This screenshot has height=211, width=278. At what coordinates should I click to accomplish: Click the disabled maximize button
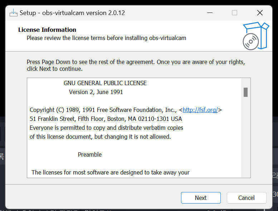tap(234, 13)
